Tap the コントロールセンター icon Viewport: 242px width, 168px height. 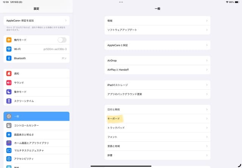(x=9, y=125)
